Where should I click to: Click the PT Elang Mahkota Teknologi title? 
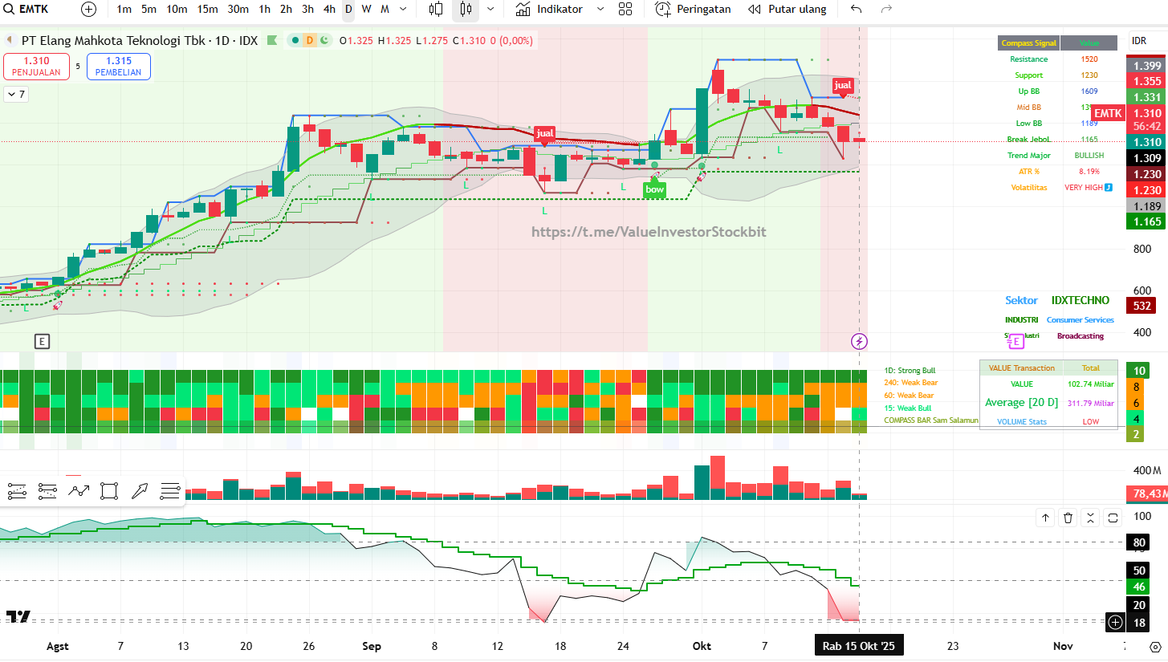[x=140, y=40]
